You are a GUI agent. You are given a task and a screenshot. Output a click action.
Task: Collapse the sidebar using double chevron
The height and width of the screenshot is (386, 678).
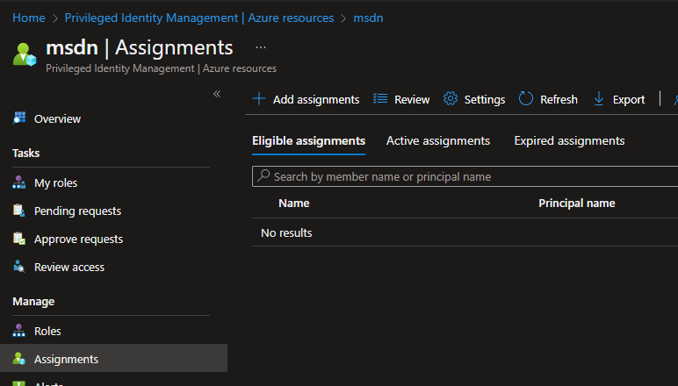(216, 94)
